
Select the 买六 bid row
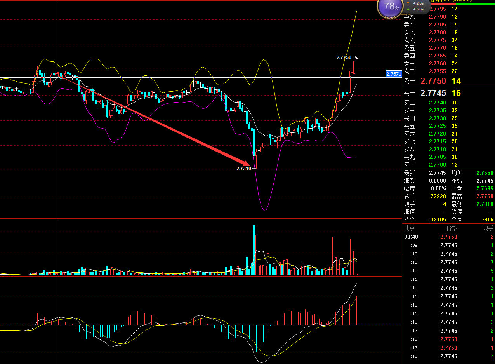(449, 134)
